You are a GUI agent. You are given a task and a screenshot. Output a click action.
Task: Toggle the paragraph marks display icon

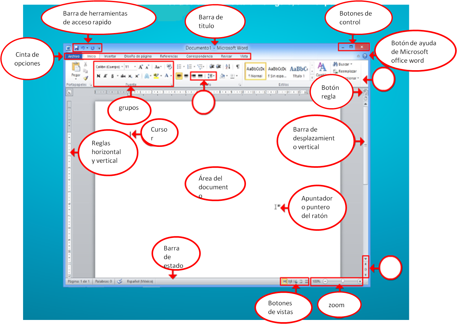click(237, 66)
